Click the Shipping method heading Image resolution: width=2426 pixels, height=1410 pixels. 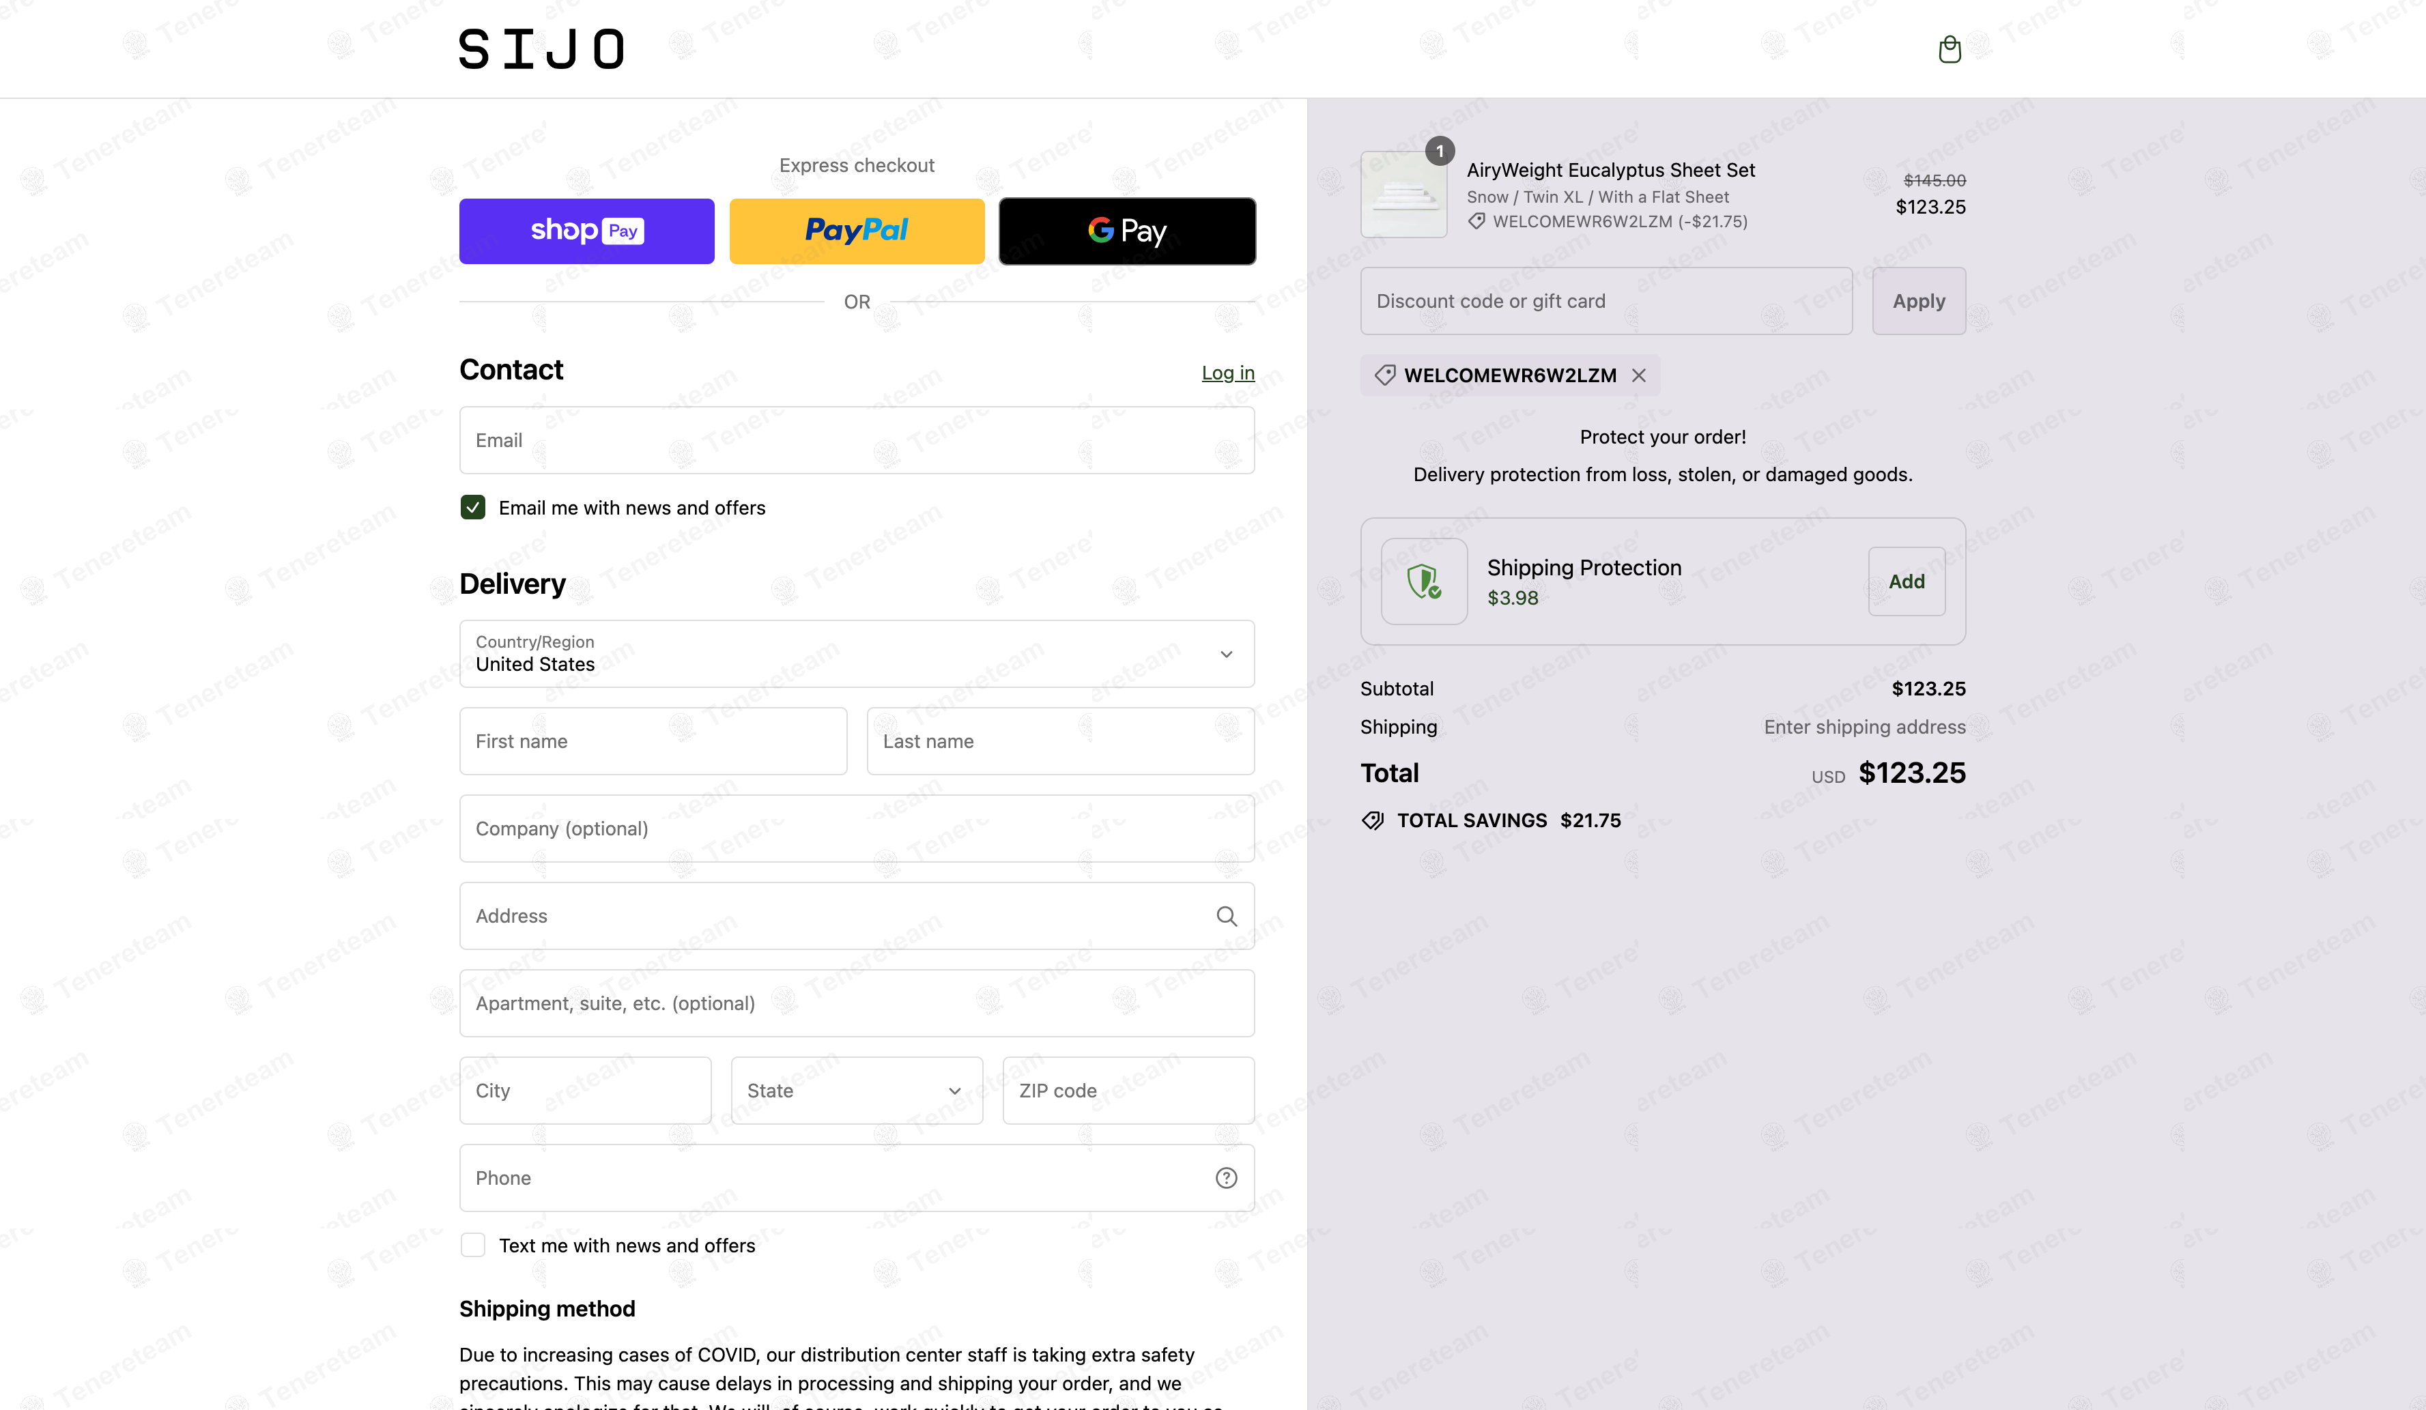[547, 1309]
